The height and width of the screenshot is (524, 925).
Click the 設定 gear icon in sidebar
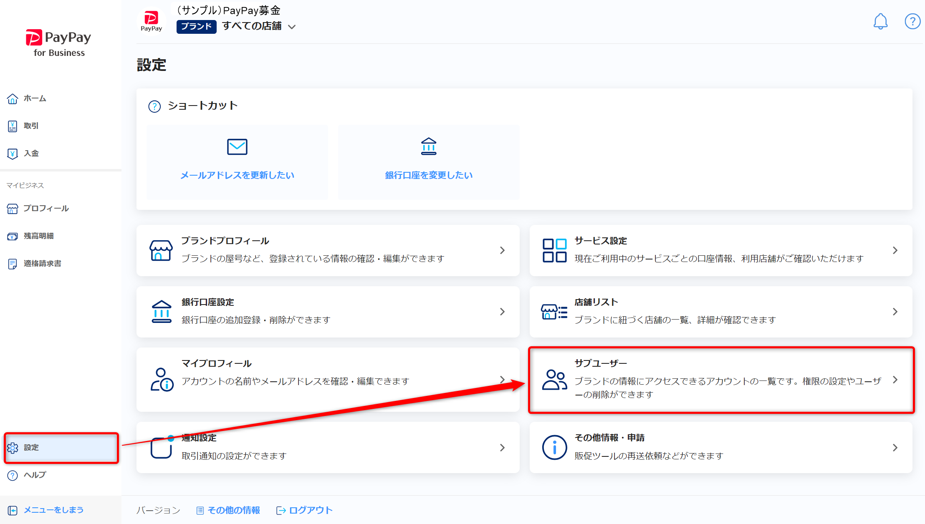coord(13,448)
